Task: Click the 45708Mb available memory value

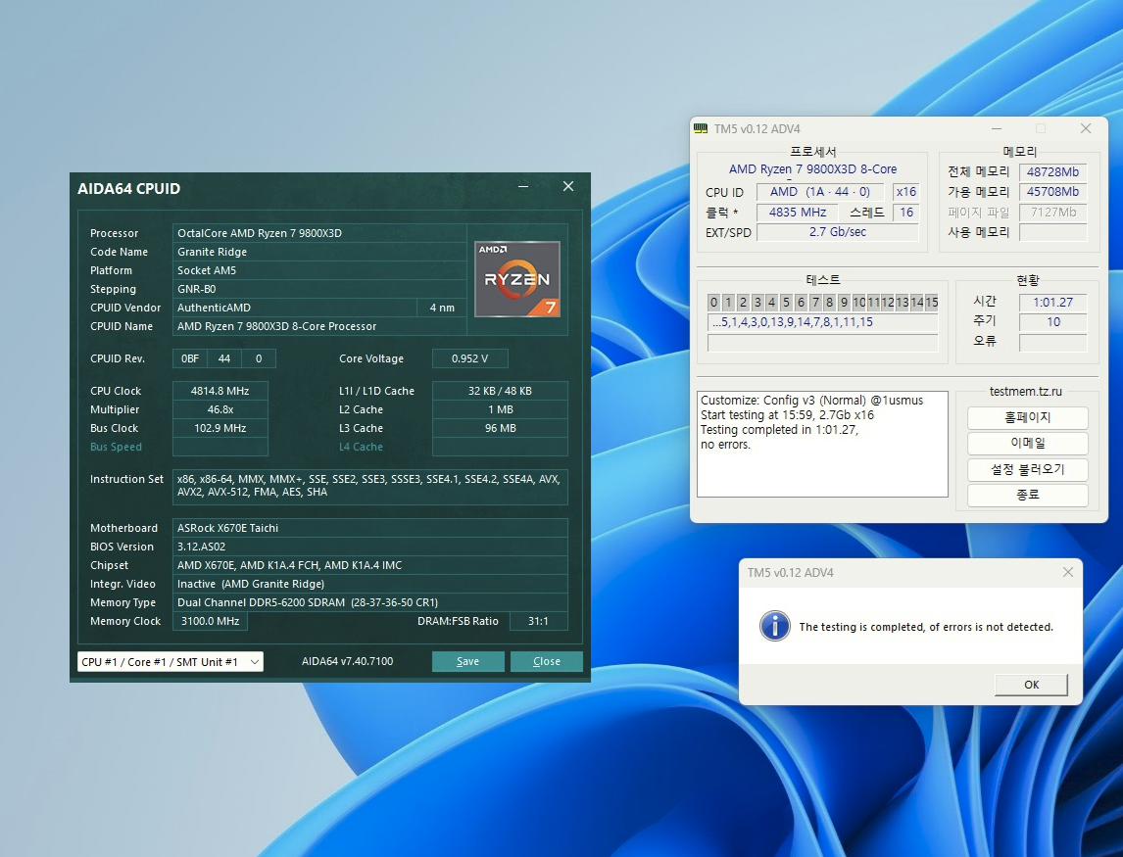Action: 1052,192
